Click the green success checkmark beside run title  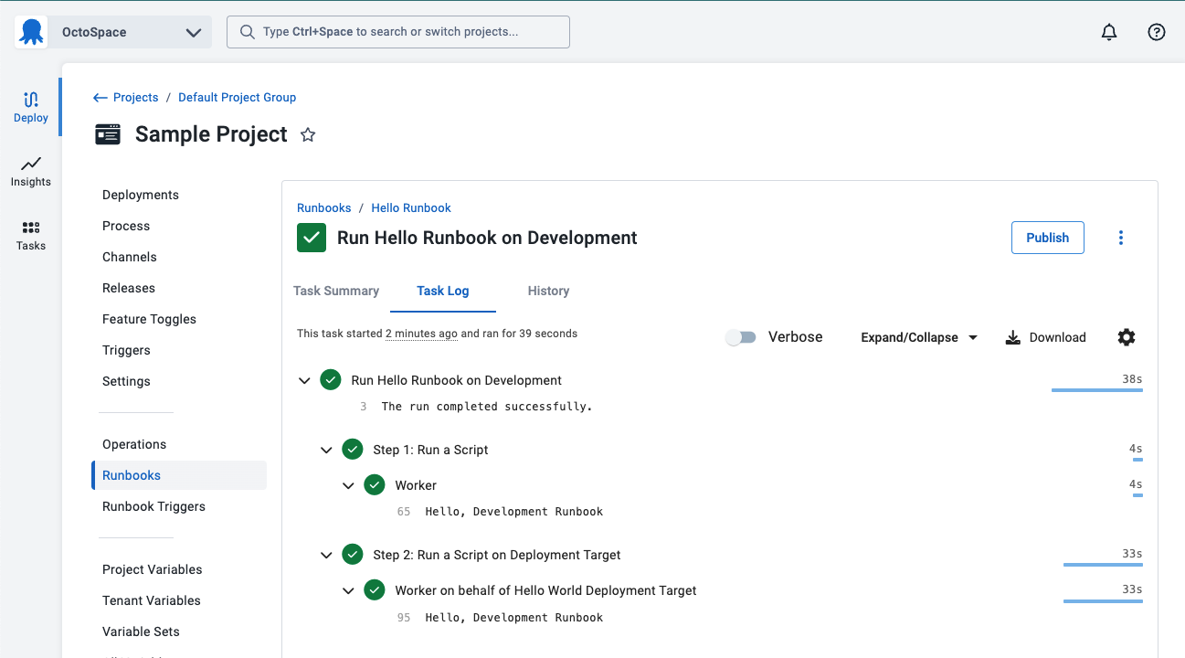[x=312, y=238]
